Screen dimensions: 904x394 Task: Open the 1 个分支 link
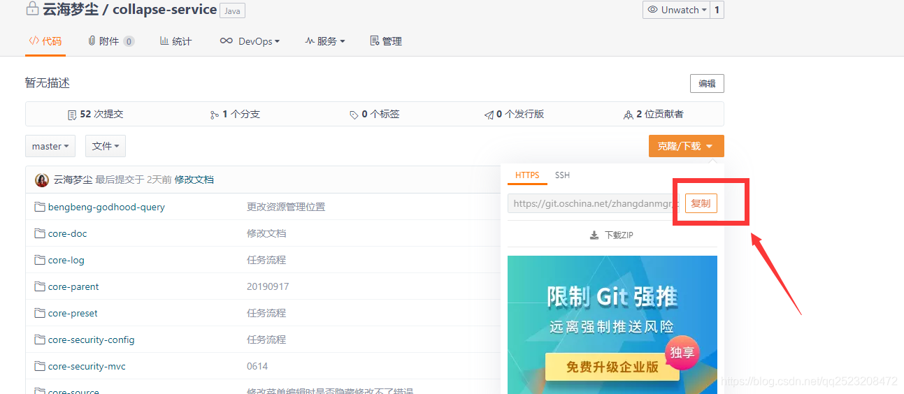click(235, 114)
